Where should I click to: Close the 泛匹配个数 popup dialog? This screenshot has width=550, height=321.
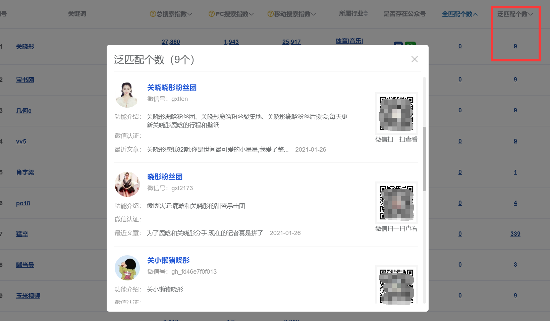[415, 59]
